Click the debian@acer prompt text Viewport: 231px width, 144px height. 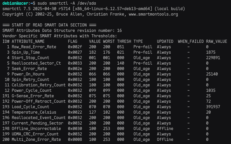(15, 3)
